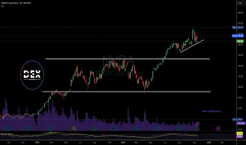Click the 220.00 price axis label
Viewport: 246px width, 145px height.
pyautogui.click(x=240, y=23)
